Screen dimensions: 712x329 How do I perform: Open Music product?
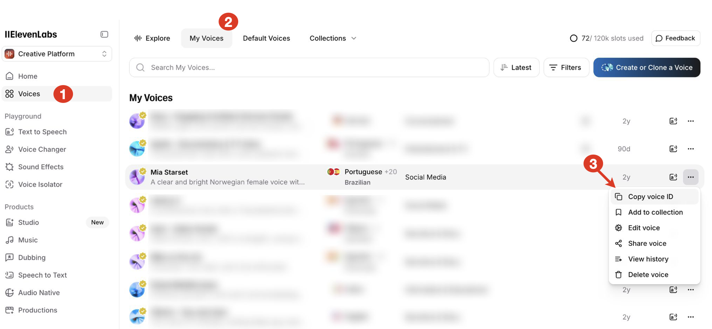click(57, 240)
